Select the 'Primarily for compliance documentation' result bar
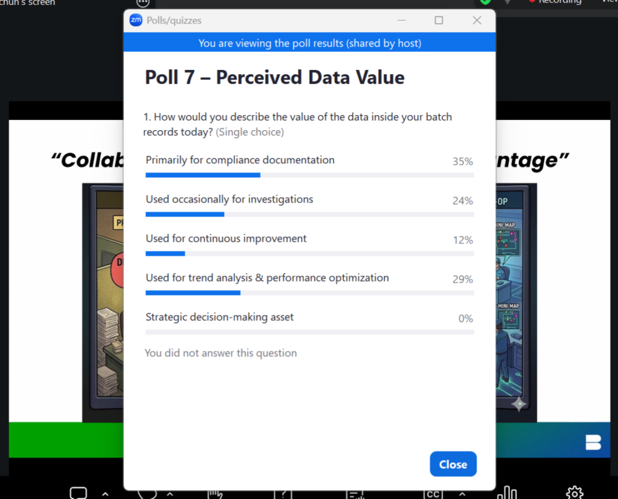Viewport: 618px width, 499px height. click(310, 175)
